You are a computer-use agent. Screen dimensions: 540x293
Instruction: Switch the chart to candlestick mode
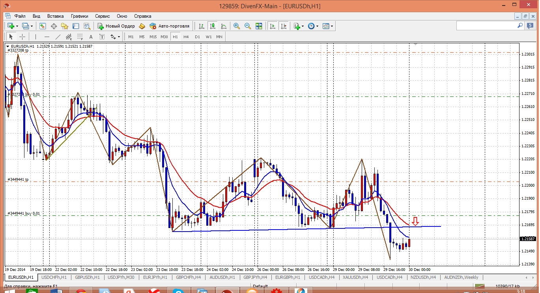click(213, 26)
